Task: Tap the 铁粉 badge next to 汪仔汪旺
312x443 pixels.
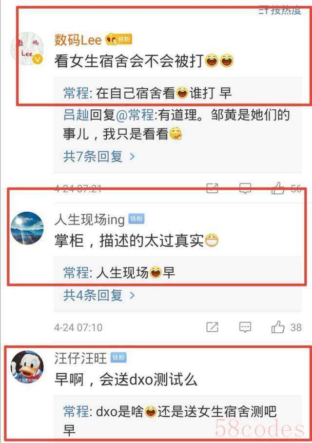Action: [118, 358]
